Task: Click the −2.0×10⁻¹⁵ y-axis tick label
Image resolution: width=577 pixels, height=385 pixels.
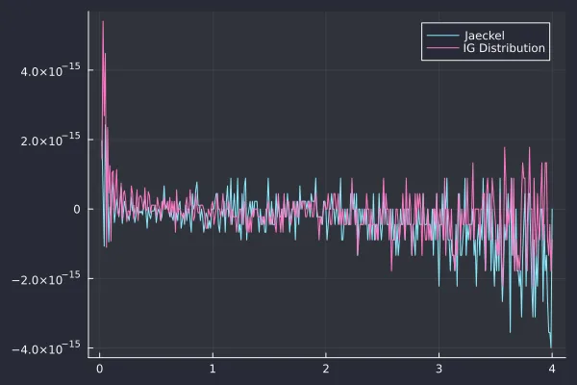Action: [x=46, y=278]
